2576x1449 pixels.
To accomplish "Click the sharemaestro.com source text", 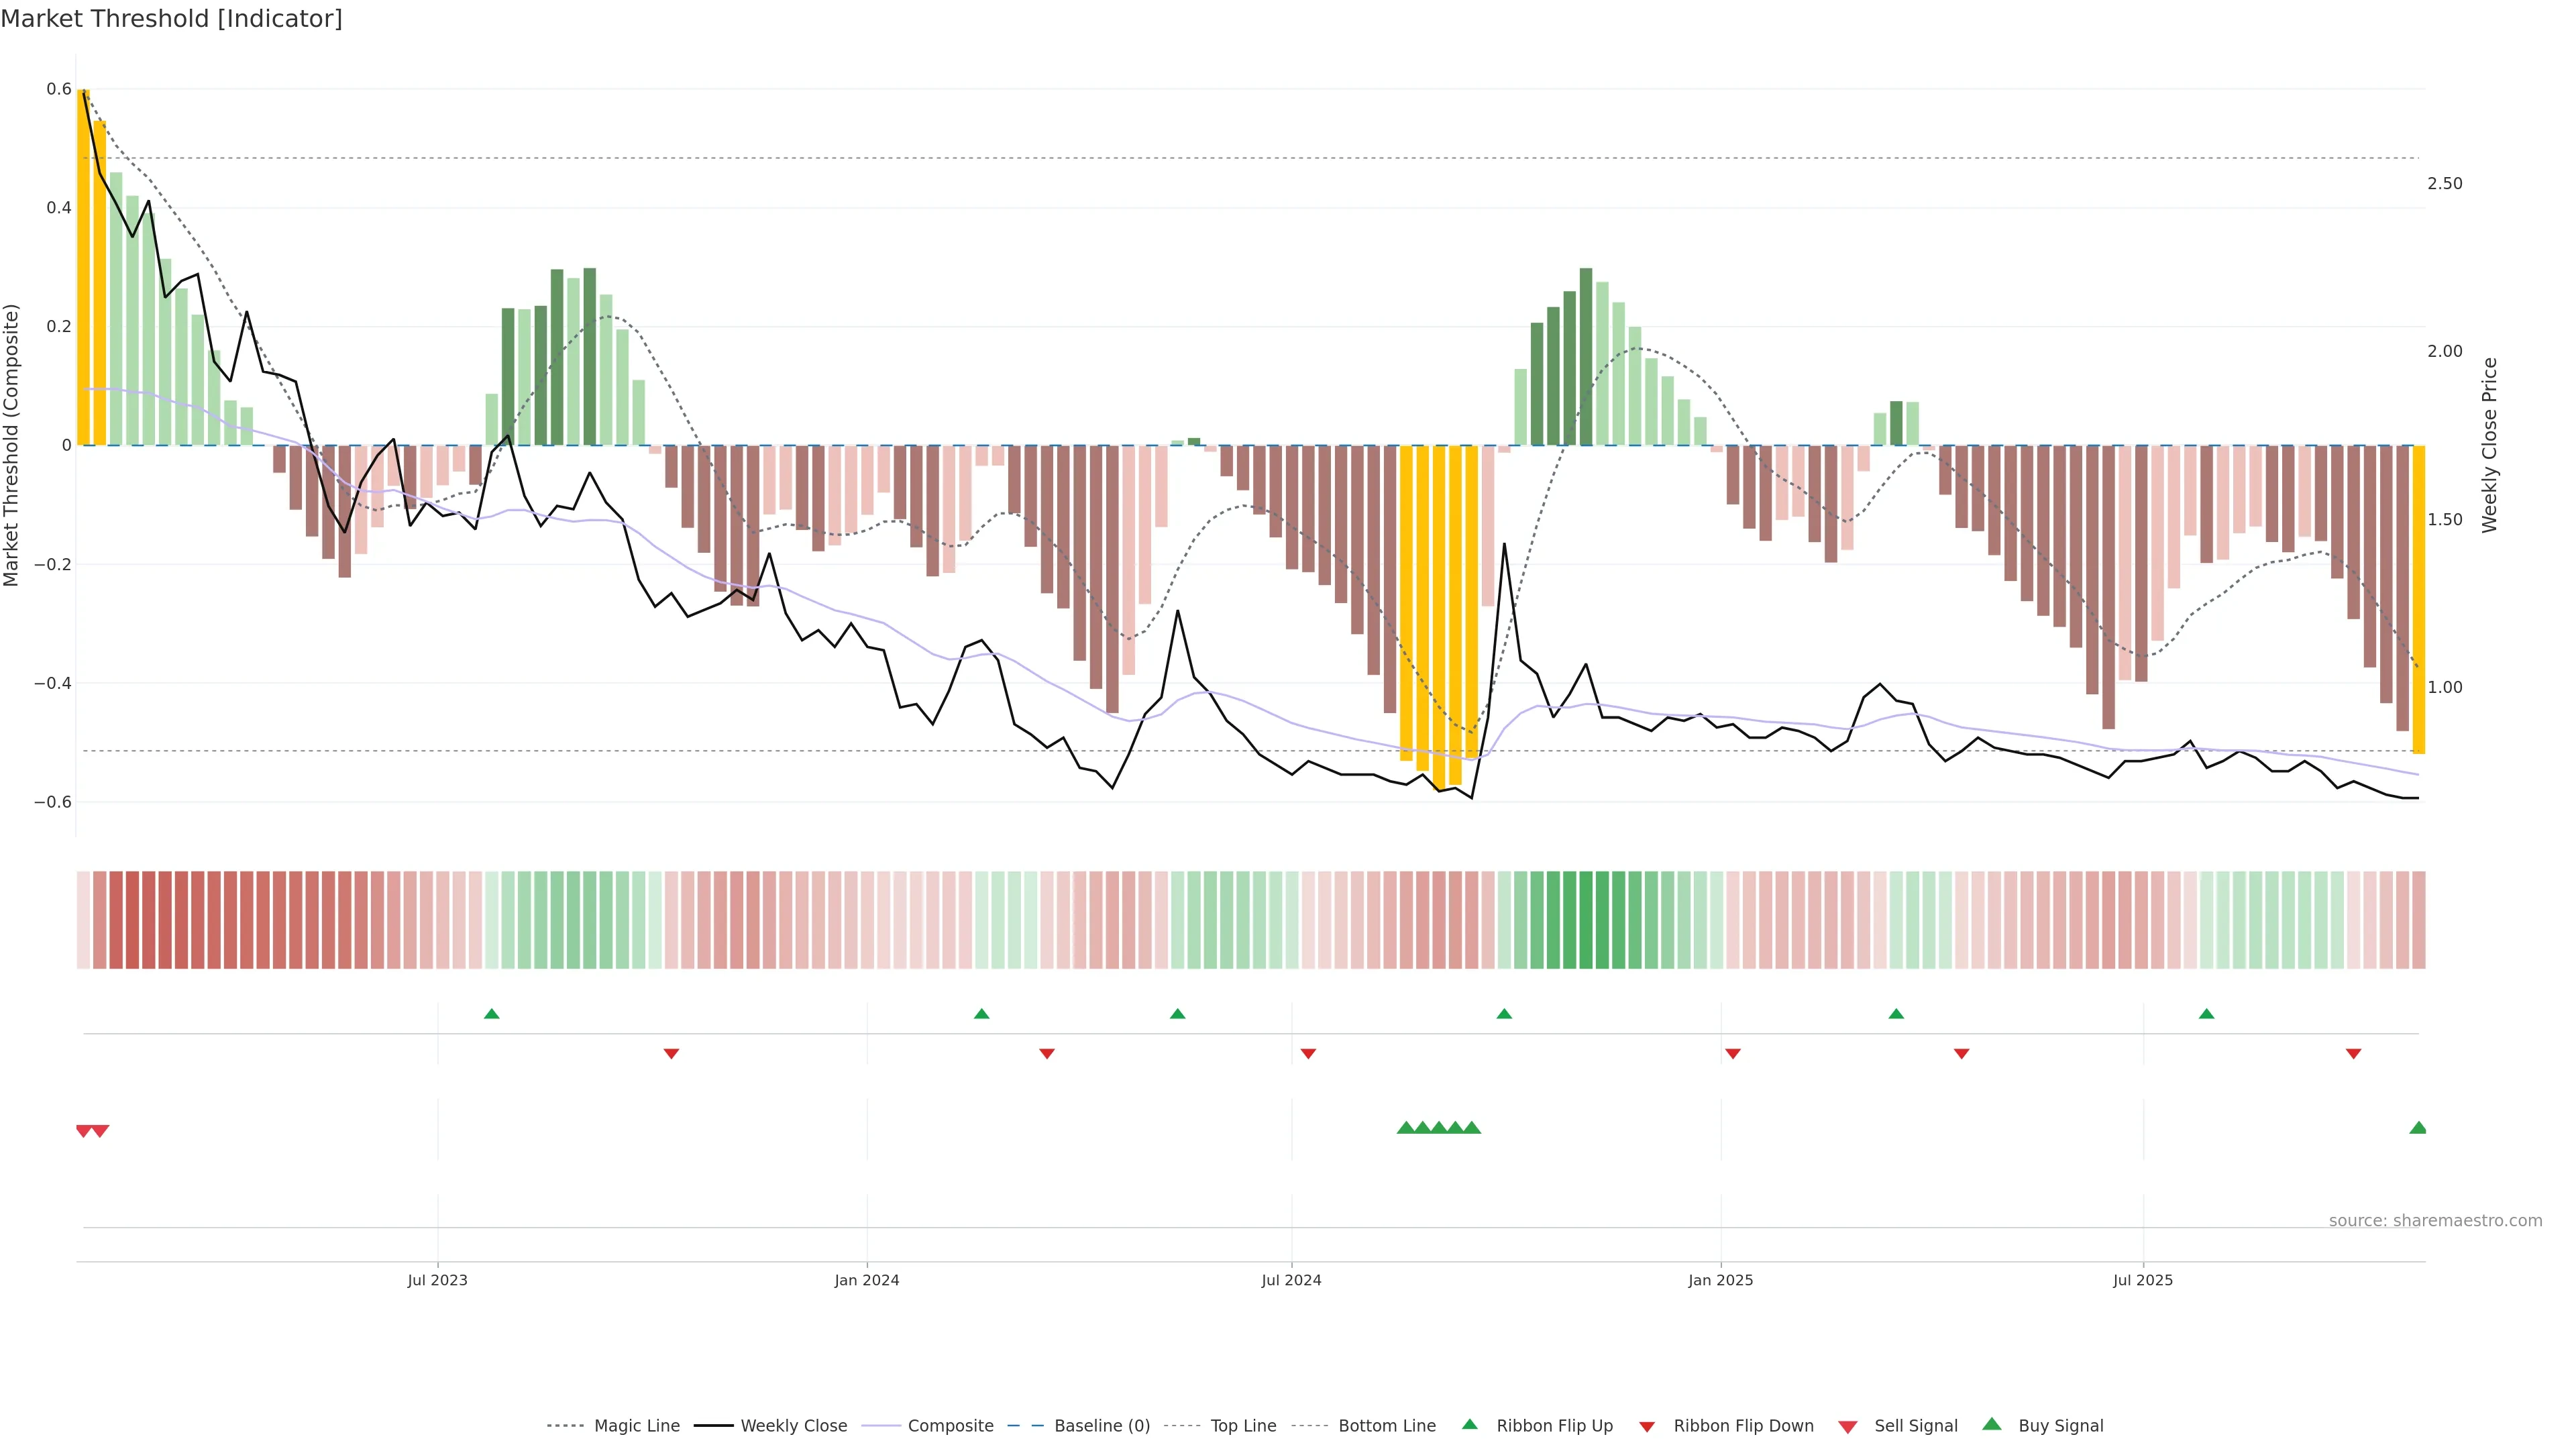I will (x=2435, y=1220).
